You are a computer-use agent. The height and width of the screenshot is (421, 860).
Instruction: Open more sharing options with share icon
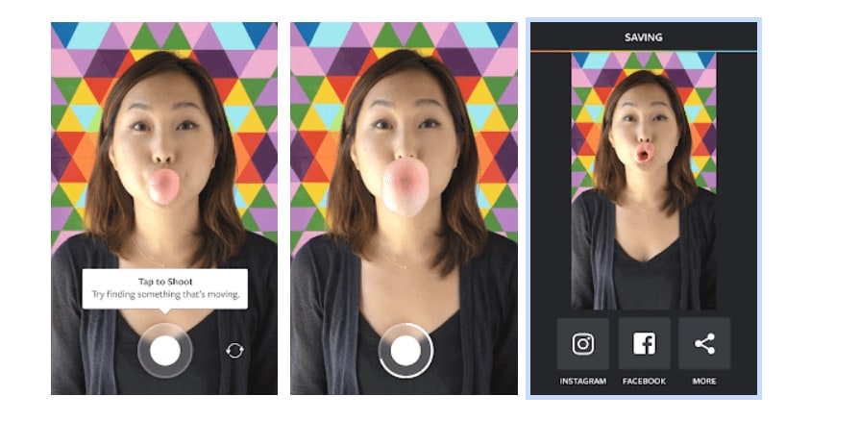704,343
